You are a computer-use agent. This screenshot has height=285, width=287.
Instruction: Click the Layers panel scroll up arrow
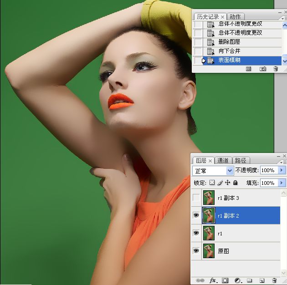283,193
